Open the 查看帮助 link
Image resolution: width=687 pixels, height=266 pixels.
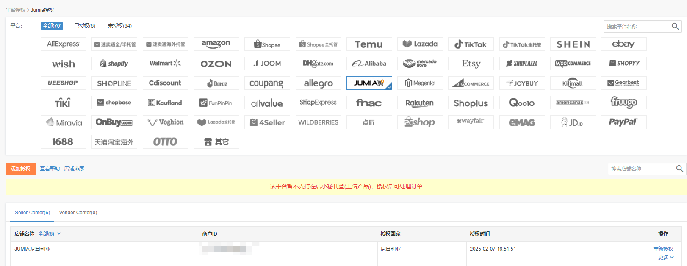[x=50, y=169]
